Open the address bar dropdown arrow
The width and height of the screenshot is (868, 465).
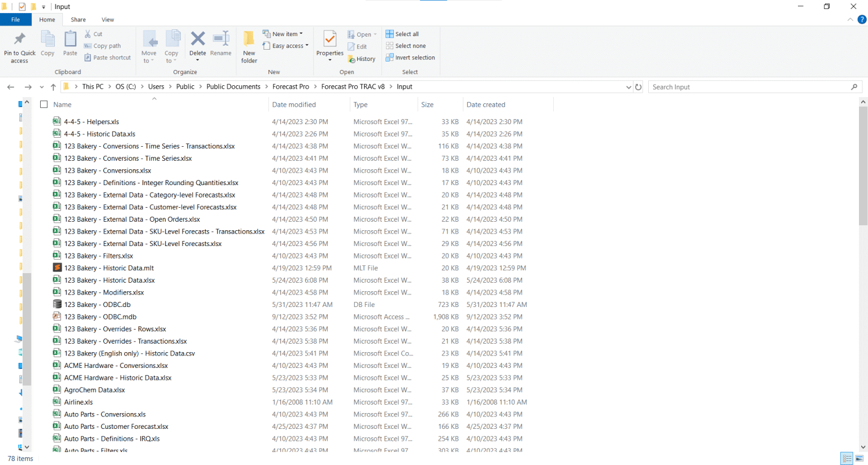tap(628, 86)
